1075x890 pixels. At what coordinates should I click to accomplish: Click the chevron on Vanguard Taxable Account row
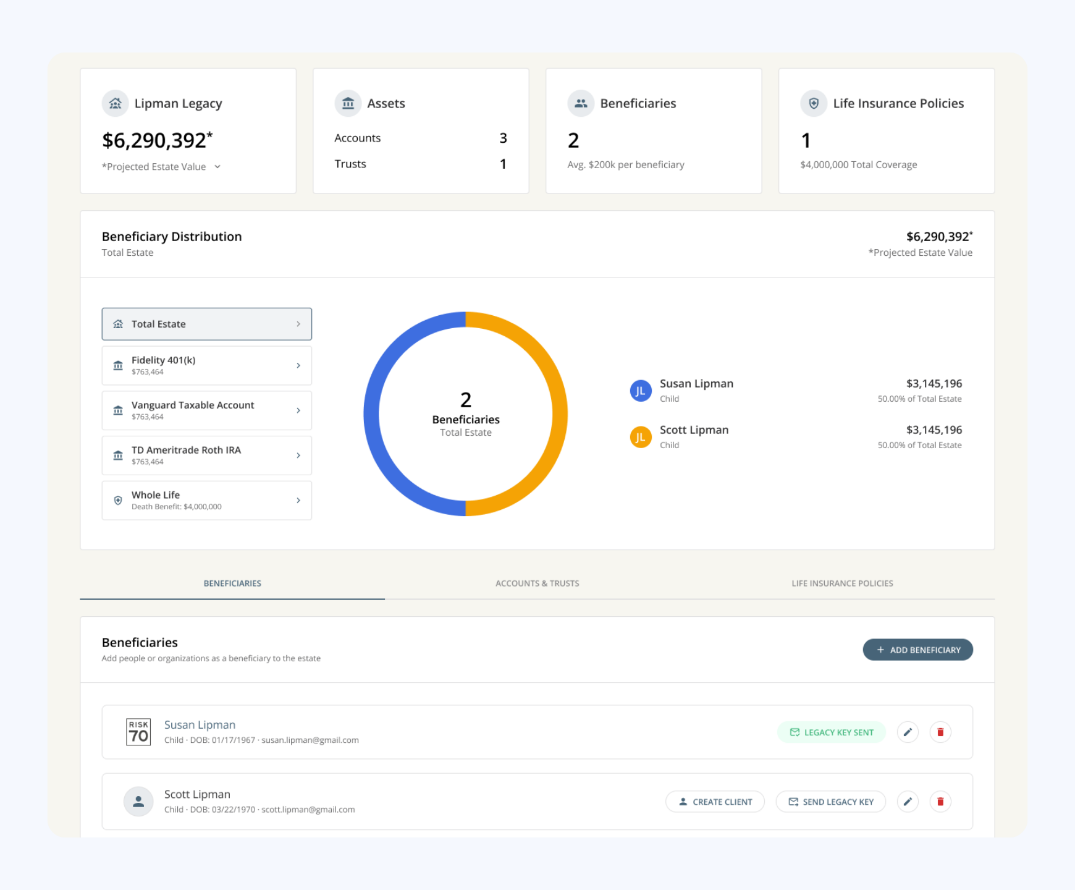click(298, 410)
